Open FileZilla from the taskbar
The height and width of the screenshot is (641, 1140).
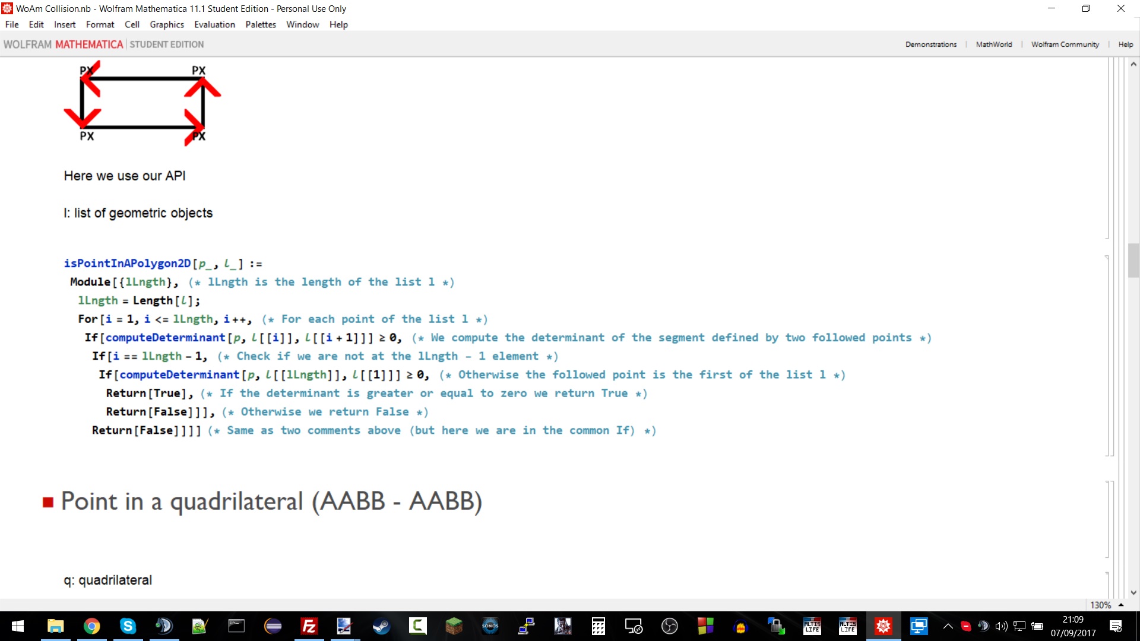pyautogui.click(x=309, y=626)
